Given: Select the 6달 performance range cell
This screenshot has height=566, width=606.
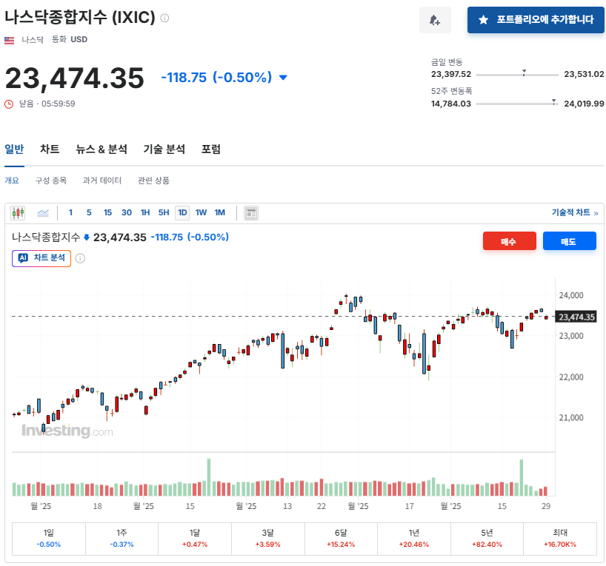Looking at the screenshot, I should [x=341, y=539].
